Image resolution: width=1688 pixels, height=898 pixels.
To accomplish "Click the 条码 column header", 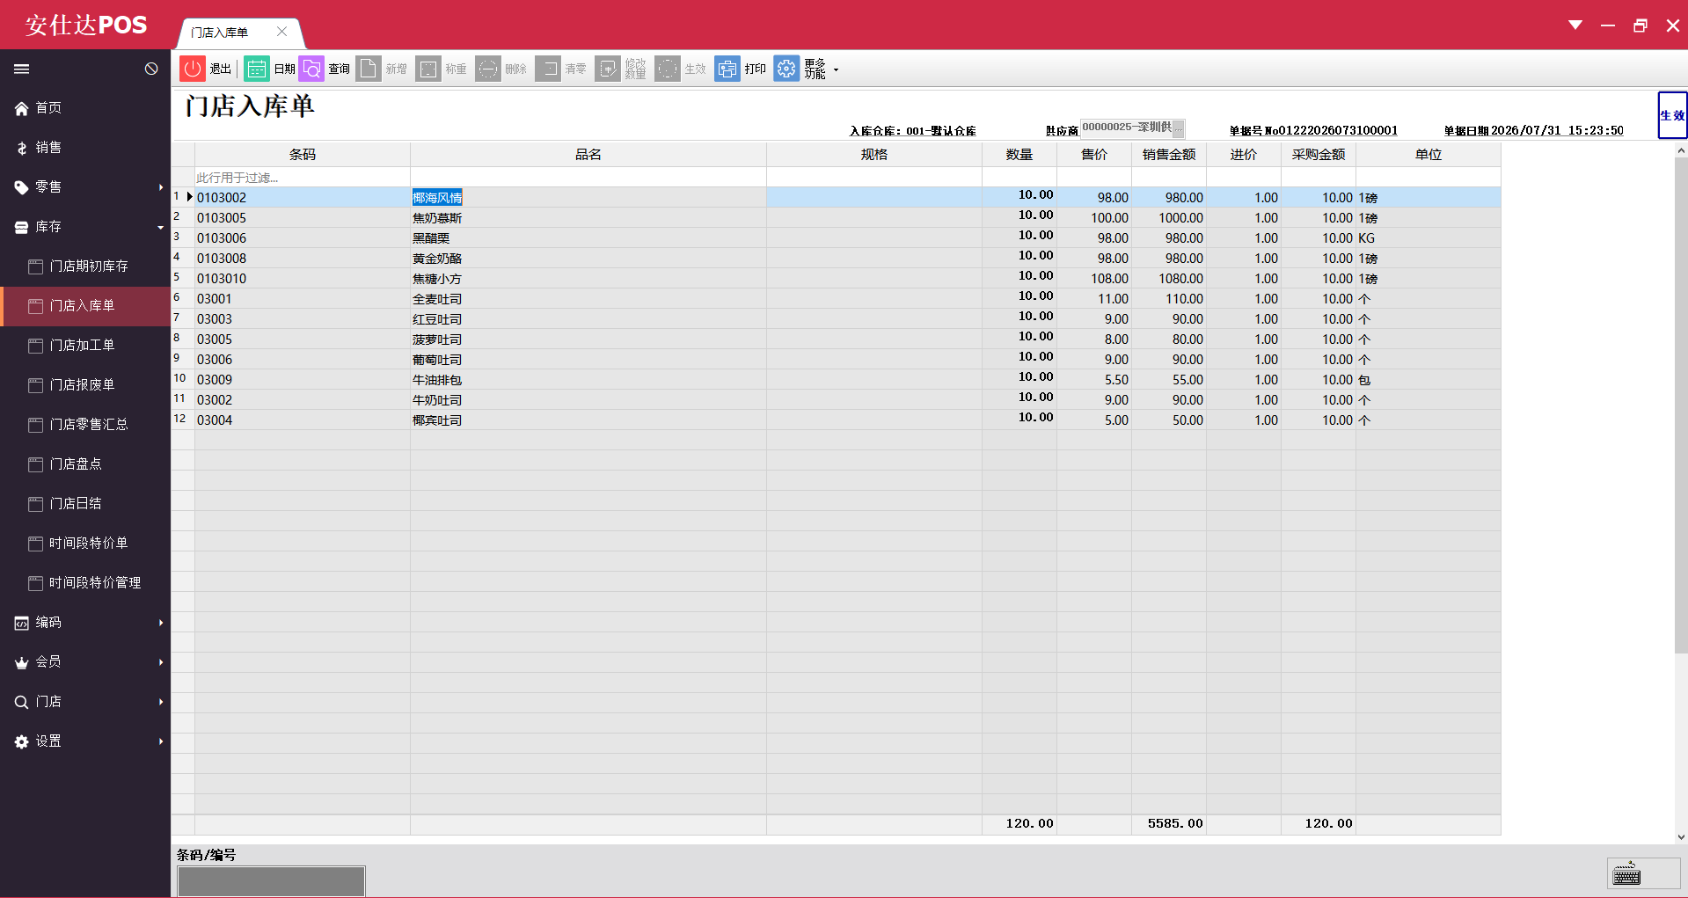I will (x=303, y=155).
